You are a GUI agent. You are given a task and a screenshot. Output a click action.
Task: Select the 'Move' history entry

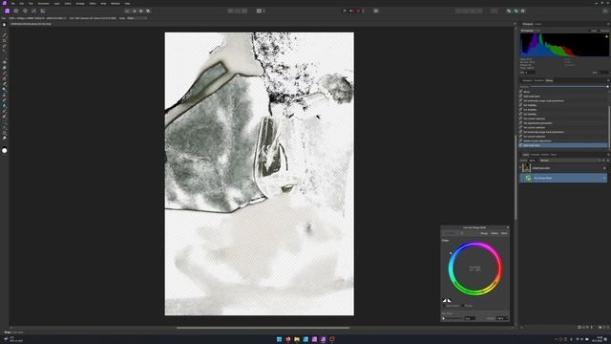pyautogui.click(x=563, y=92)
